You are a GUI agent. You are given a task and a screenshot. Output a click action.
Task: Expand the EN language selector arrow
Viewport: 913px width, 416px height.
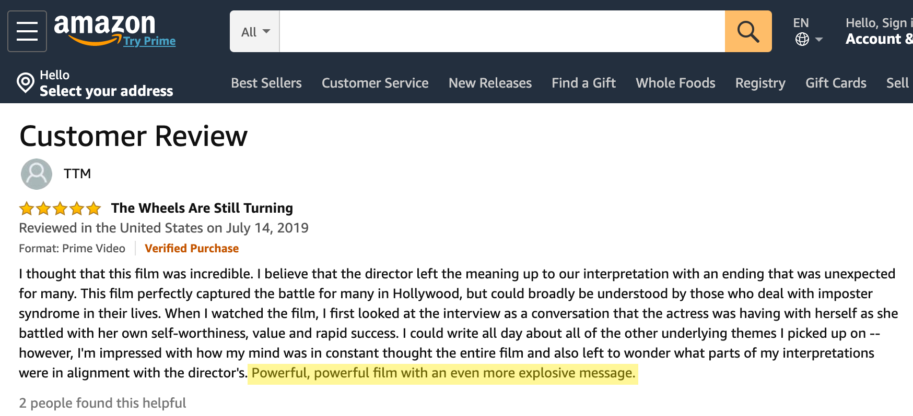819,40
